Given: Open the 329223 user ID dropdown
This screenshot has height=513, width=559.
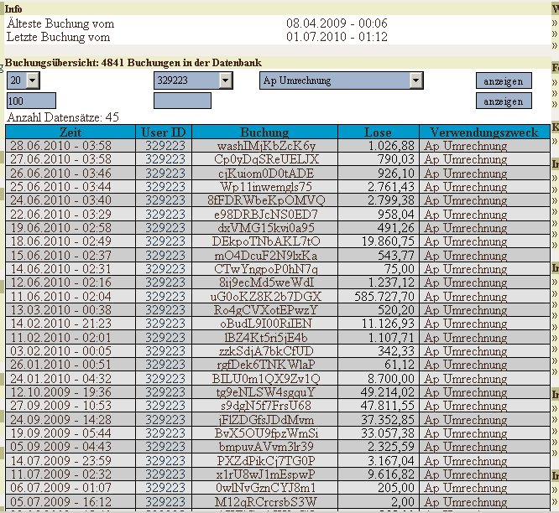Looking at the screenshot, I should 193,80.
